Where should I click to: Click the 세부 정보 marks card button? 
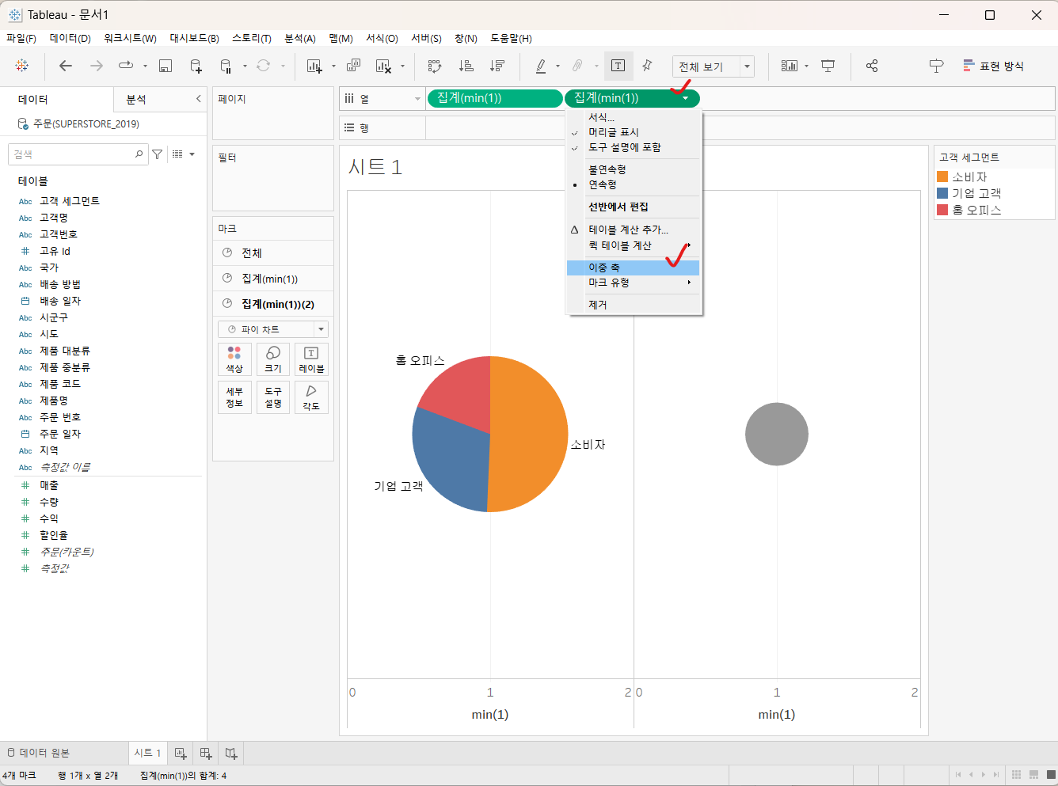click(234, 397)
